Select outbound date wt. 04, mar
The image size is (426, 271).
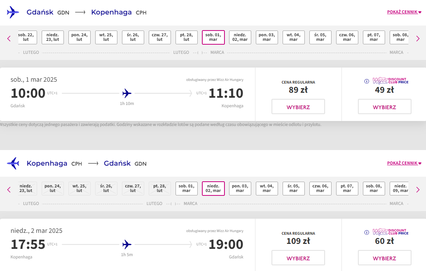point(293,37)
